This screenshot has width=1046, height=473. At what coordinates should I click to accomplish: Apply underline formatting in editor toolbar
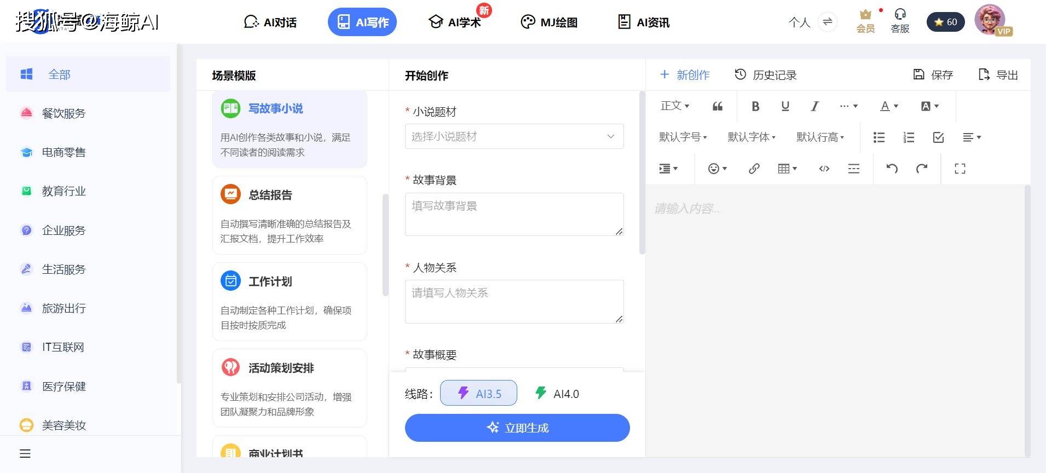point(785,106)
